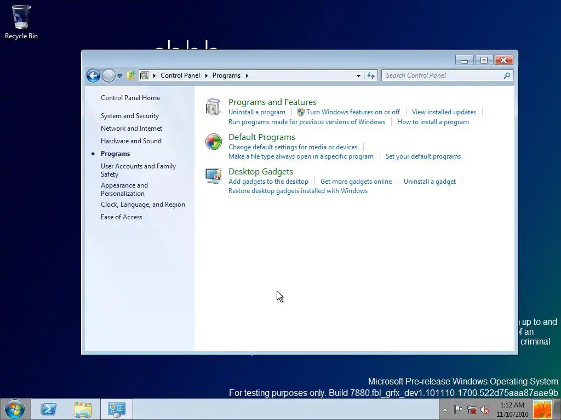Click the Default Programs icon
This screenshot has height=420, width=561.
(214, 142)
